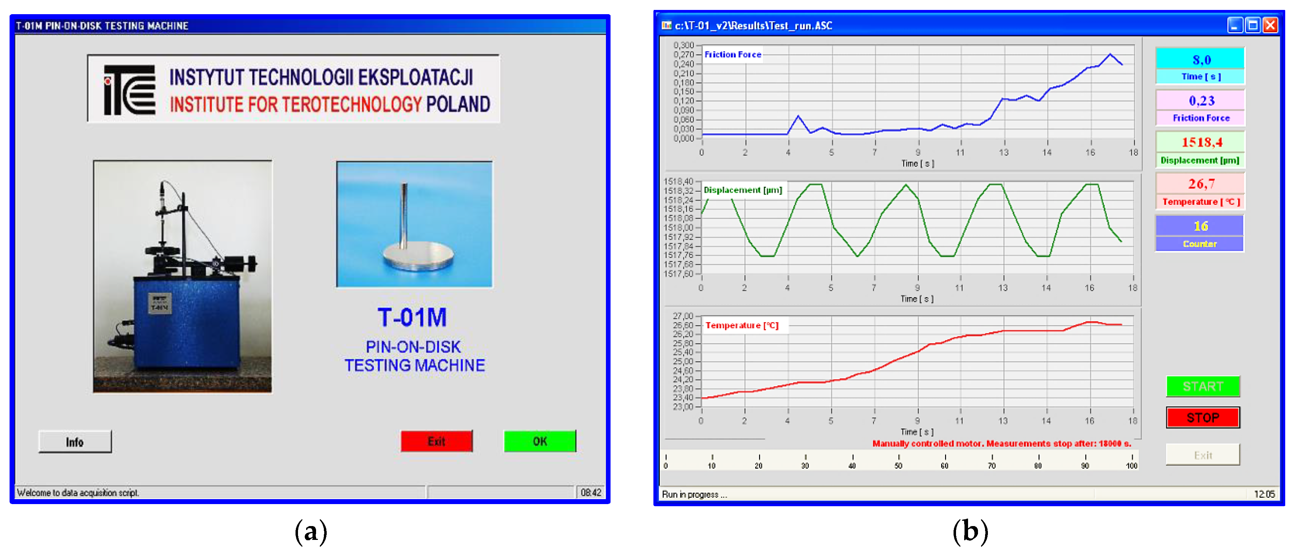Click the pin-on-disk sample image
This screenshot has width=1293, height=553.
(x=414, y=224)
